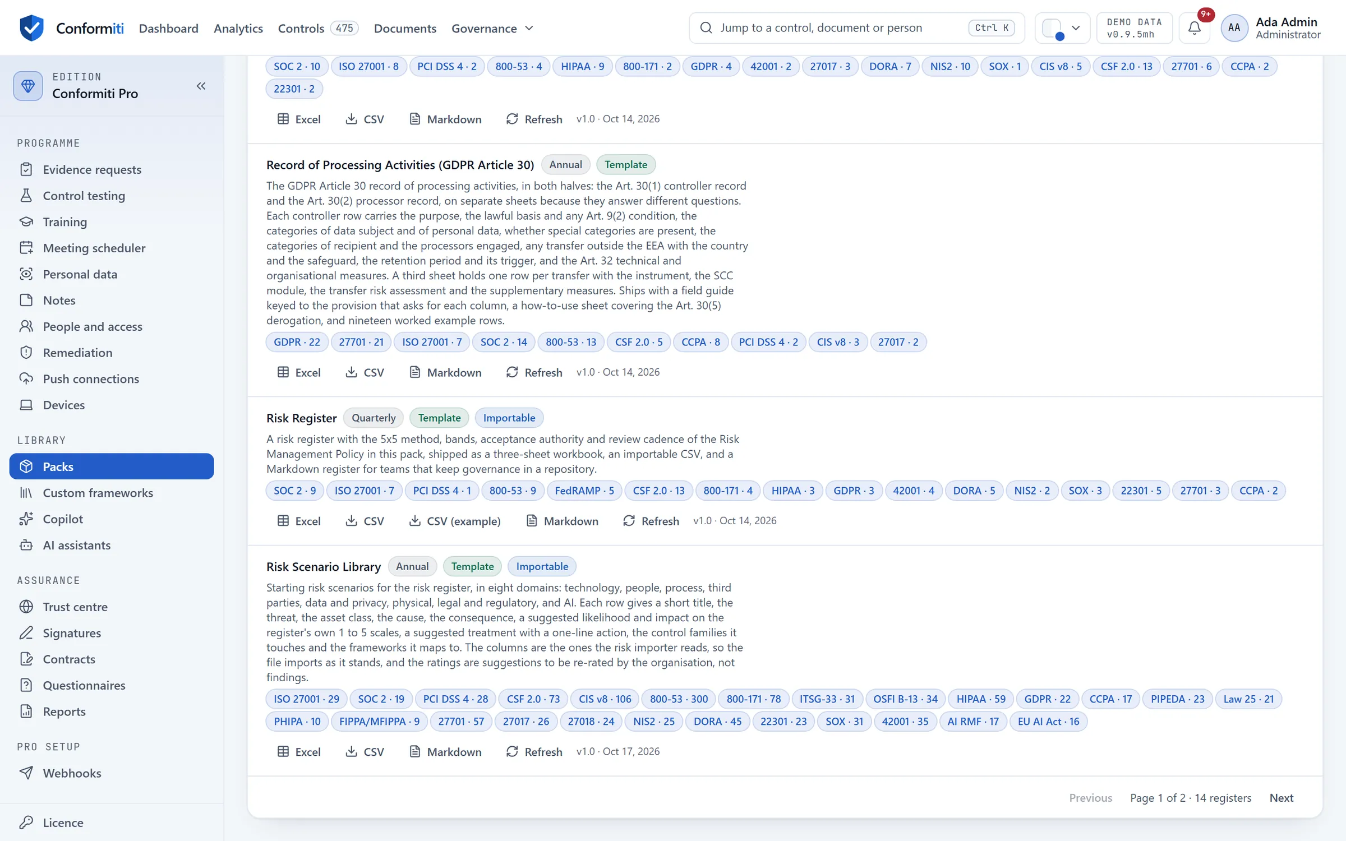This screenshot has height=841, width=1346.
Task: Open Training in sidebar
Action: [x=112, y=221]
